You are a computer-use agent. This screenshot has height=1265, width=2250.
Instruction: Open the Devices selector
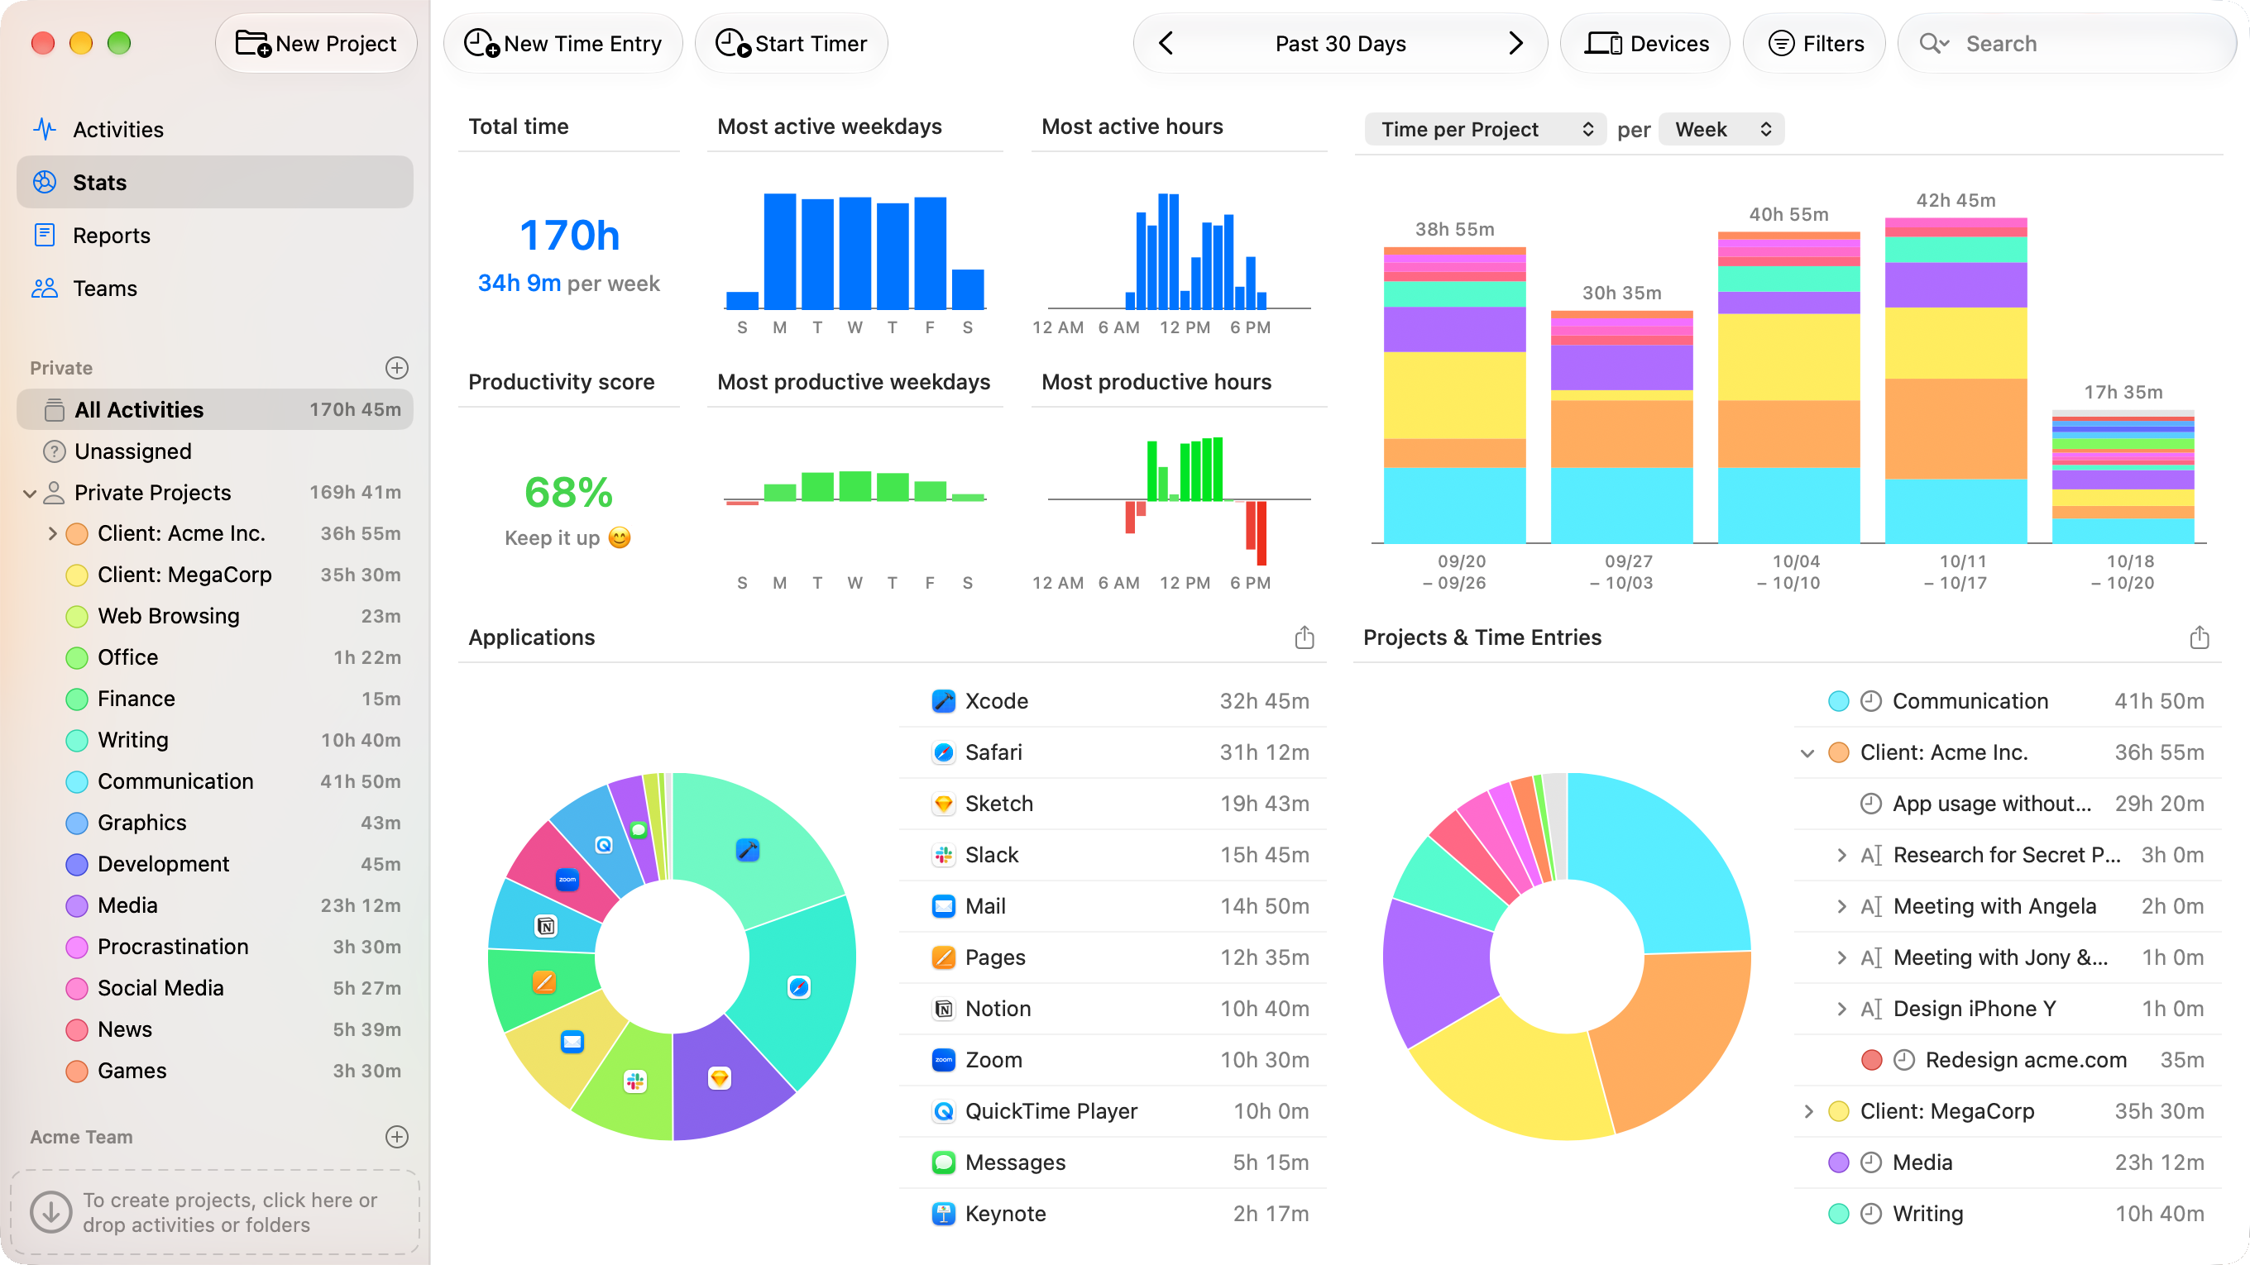(x=1645, y=44)
